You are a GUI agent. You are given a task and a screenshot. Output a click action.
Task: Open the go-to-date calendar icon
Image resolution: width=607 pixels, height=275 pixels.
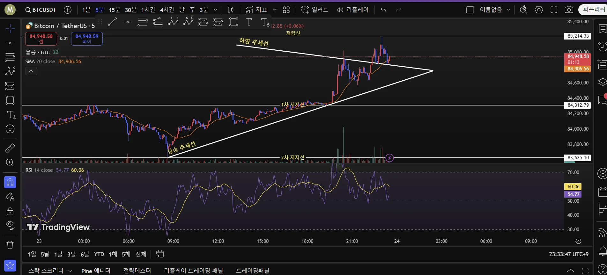[160, 254]
